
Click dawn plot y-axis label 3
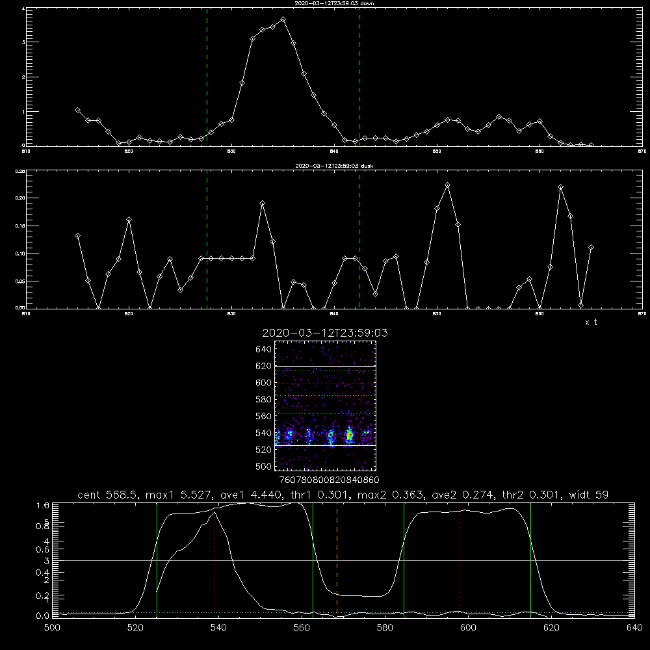tap(23, 42)
